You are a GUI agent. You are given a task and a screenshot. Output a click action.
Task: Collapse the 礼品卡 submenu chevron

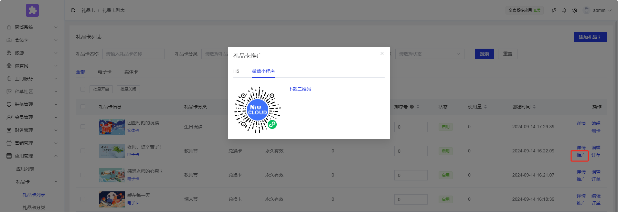point(56,182)
